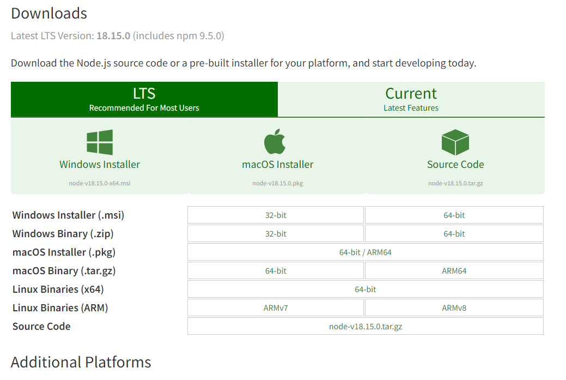Open the Current Latest Features tab
Image resolution: width=566 pixels, height=380 pixels.
[411, 99]
